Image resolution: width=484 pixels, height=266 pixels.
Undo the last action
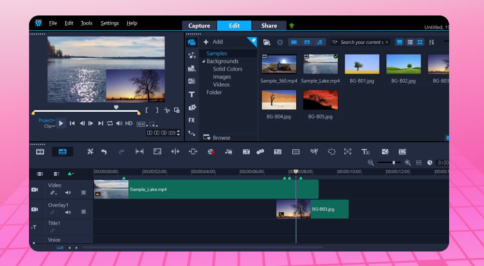[104, 152]
